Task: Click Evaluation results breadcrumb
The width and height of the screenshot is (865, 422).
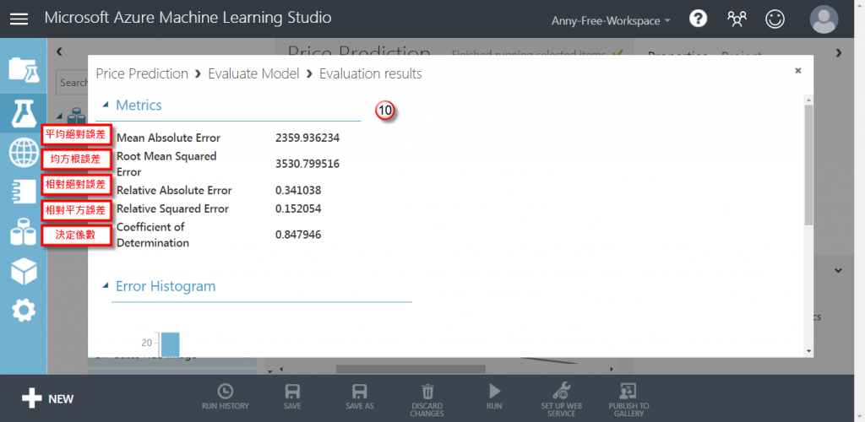Action: [x=371, y=73]
